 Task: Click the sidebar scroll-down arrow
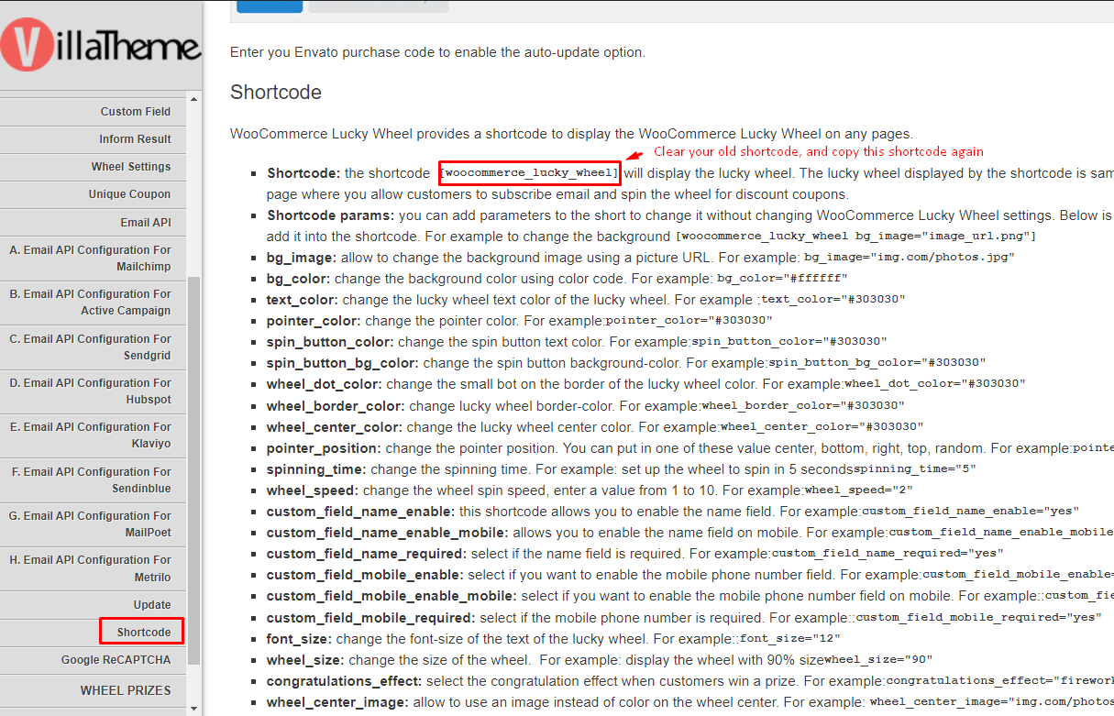pos(193,709)
